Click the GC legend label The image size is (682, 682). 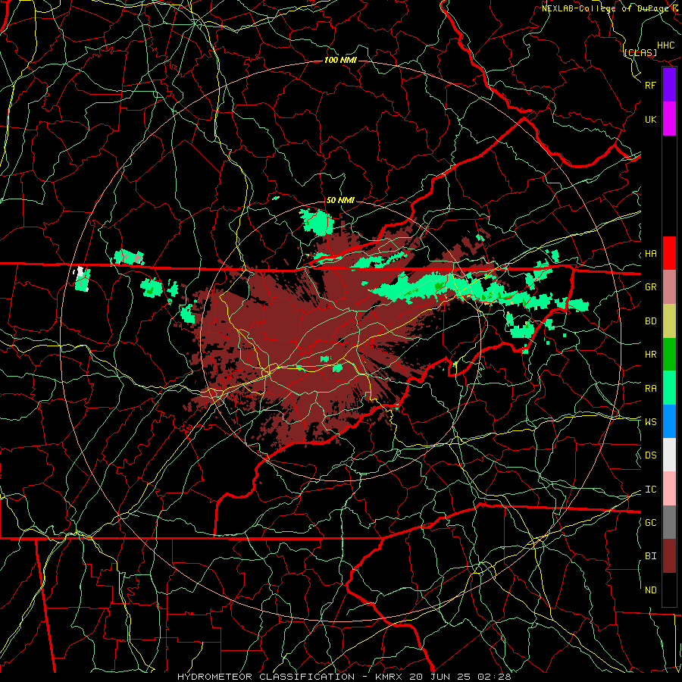tap(651, 522)
